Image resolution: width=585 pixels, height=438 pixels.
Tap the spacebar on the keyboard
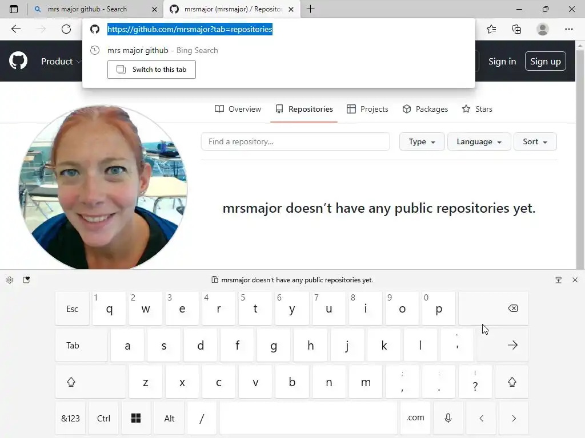[x=308, y=418]
